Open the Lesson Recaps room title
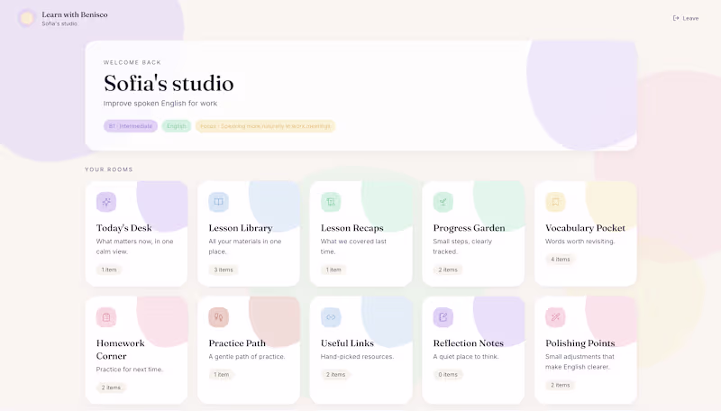Image resolution: width=721 pixels, height=411 pixels. pyautogui.click(x=351, y=228)
